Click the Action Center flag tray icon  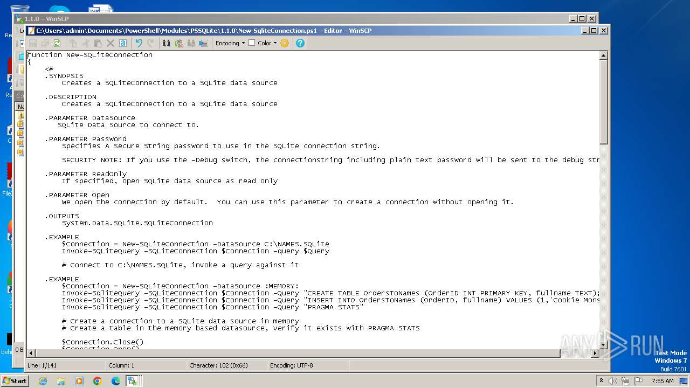(x=639, y=381)
